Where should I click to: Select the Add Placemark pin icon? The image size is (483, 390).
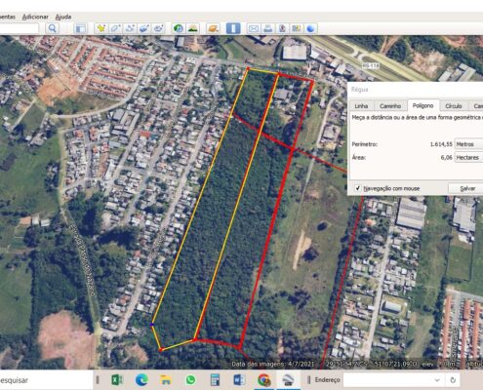(101, 28)
